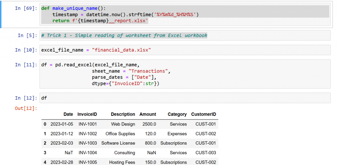Click the NaN amount cell
The width and height of the screenshot is (337, 165).
pos(152,153)
